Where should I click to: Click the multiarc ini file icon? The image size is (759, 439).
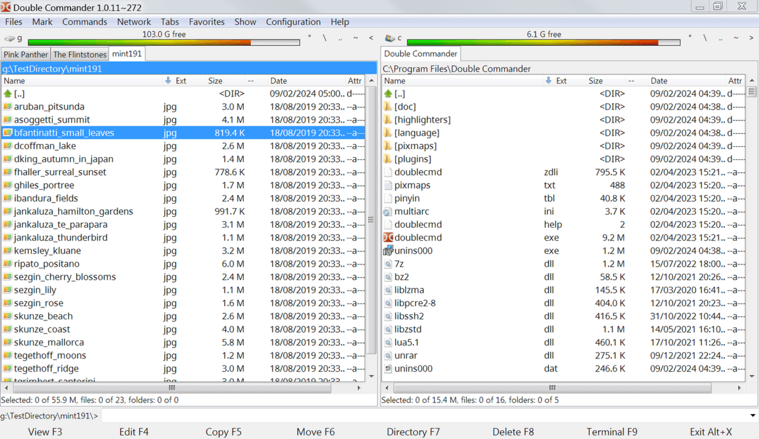[388, 212]
